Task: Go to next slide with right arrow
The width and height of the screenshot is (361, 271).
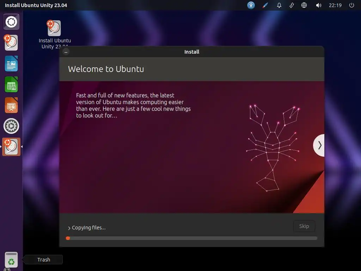Action: pos(319,145)
